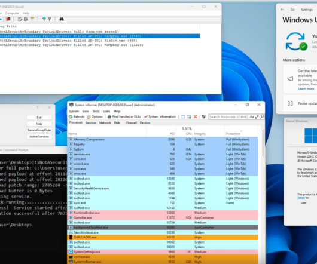The width and height of the screenshot is (317, 264).
Task: Click Refresh in System Informer toolbar
Action: [x=76, y=116]
